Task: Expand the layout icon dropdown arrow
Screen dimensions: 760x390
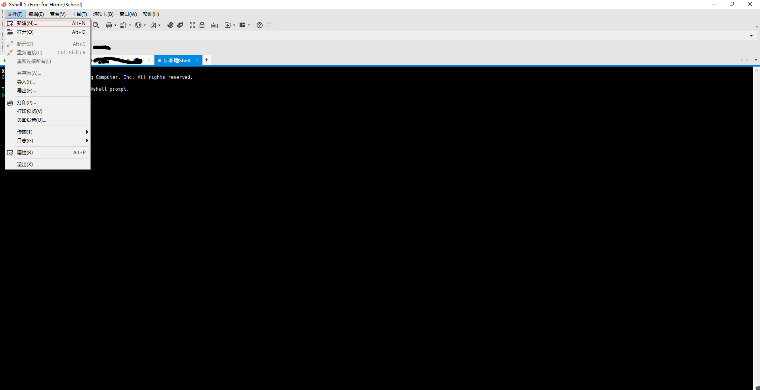Action: click(x=249, y=25)
